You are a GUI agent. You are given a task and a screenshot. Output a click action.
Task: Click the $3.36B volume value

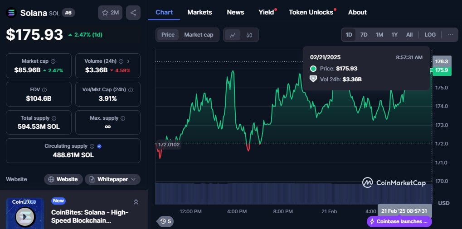tap(97, 70)
